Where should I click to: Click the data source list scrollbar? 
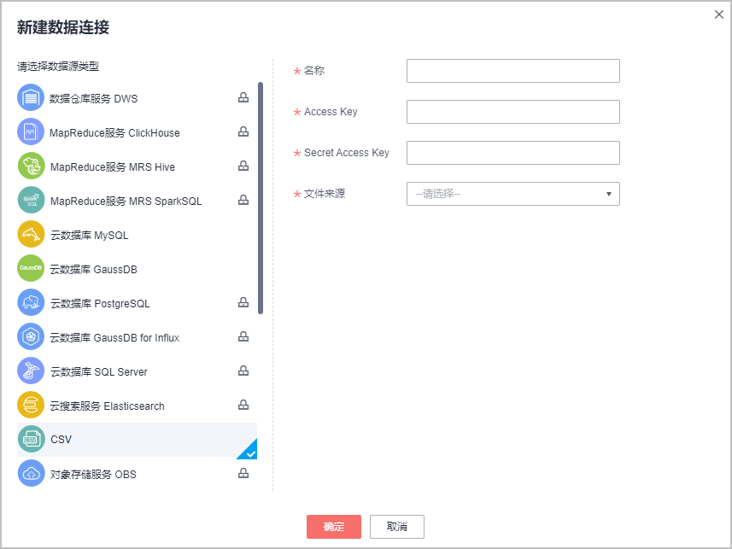point(261,198)
